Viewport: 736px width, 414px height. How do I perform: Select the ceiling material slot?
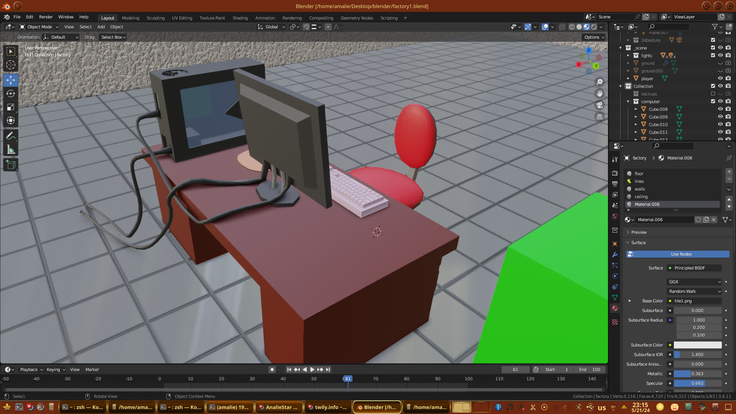[641, 197]
